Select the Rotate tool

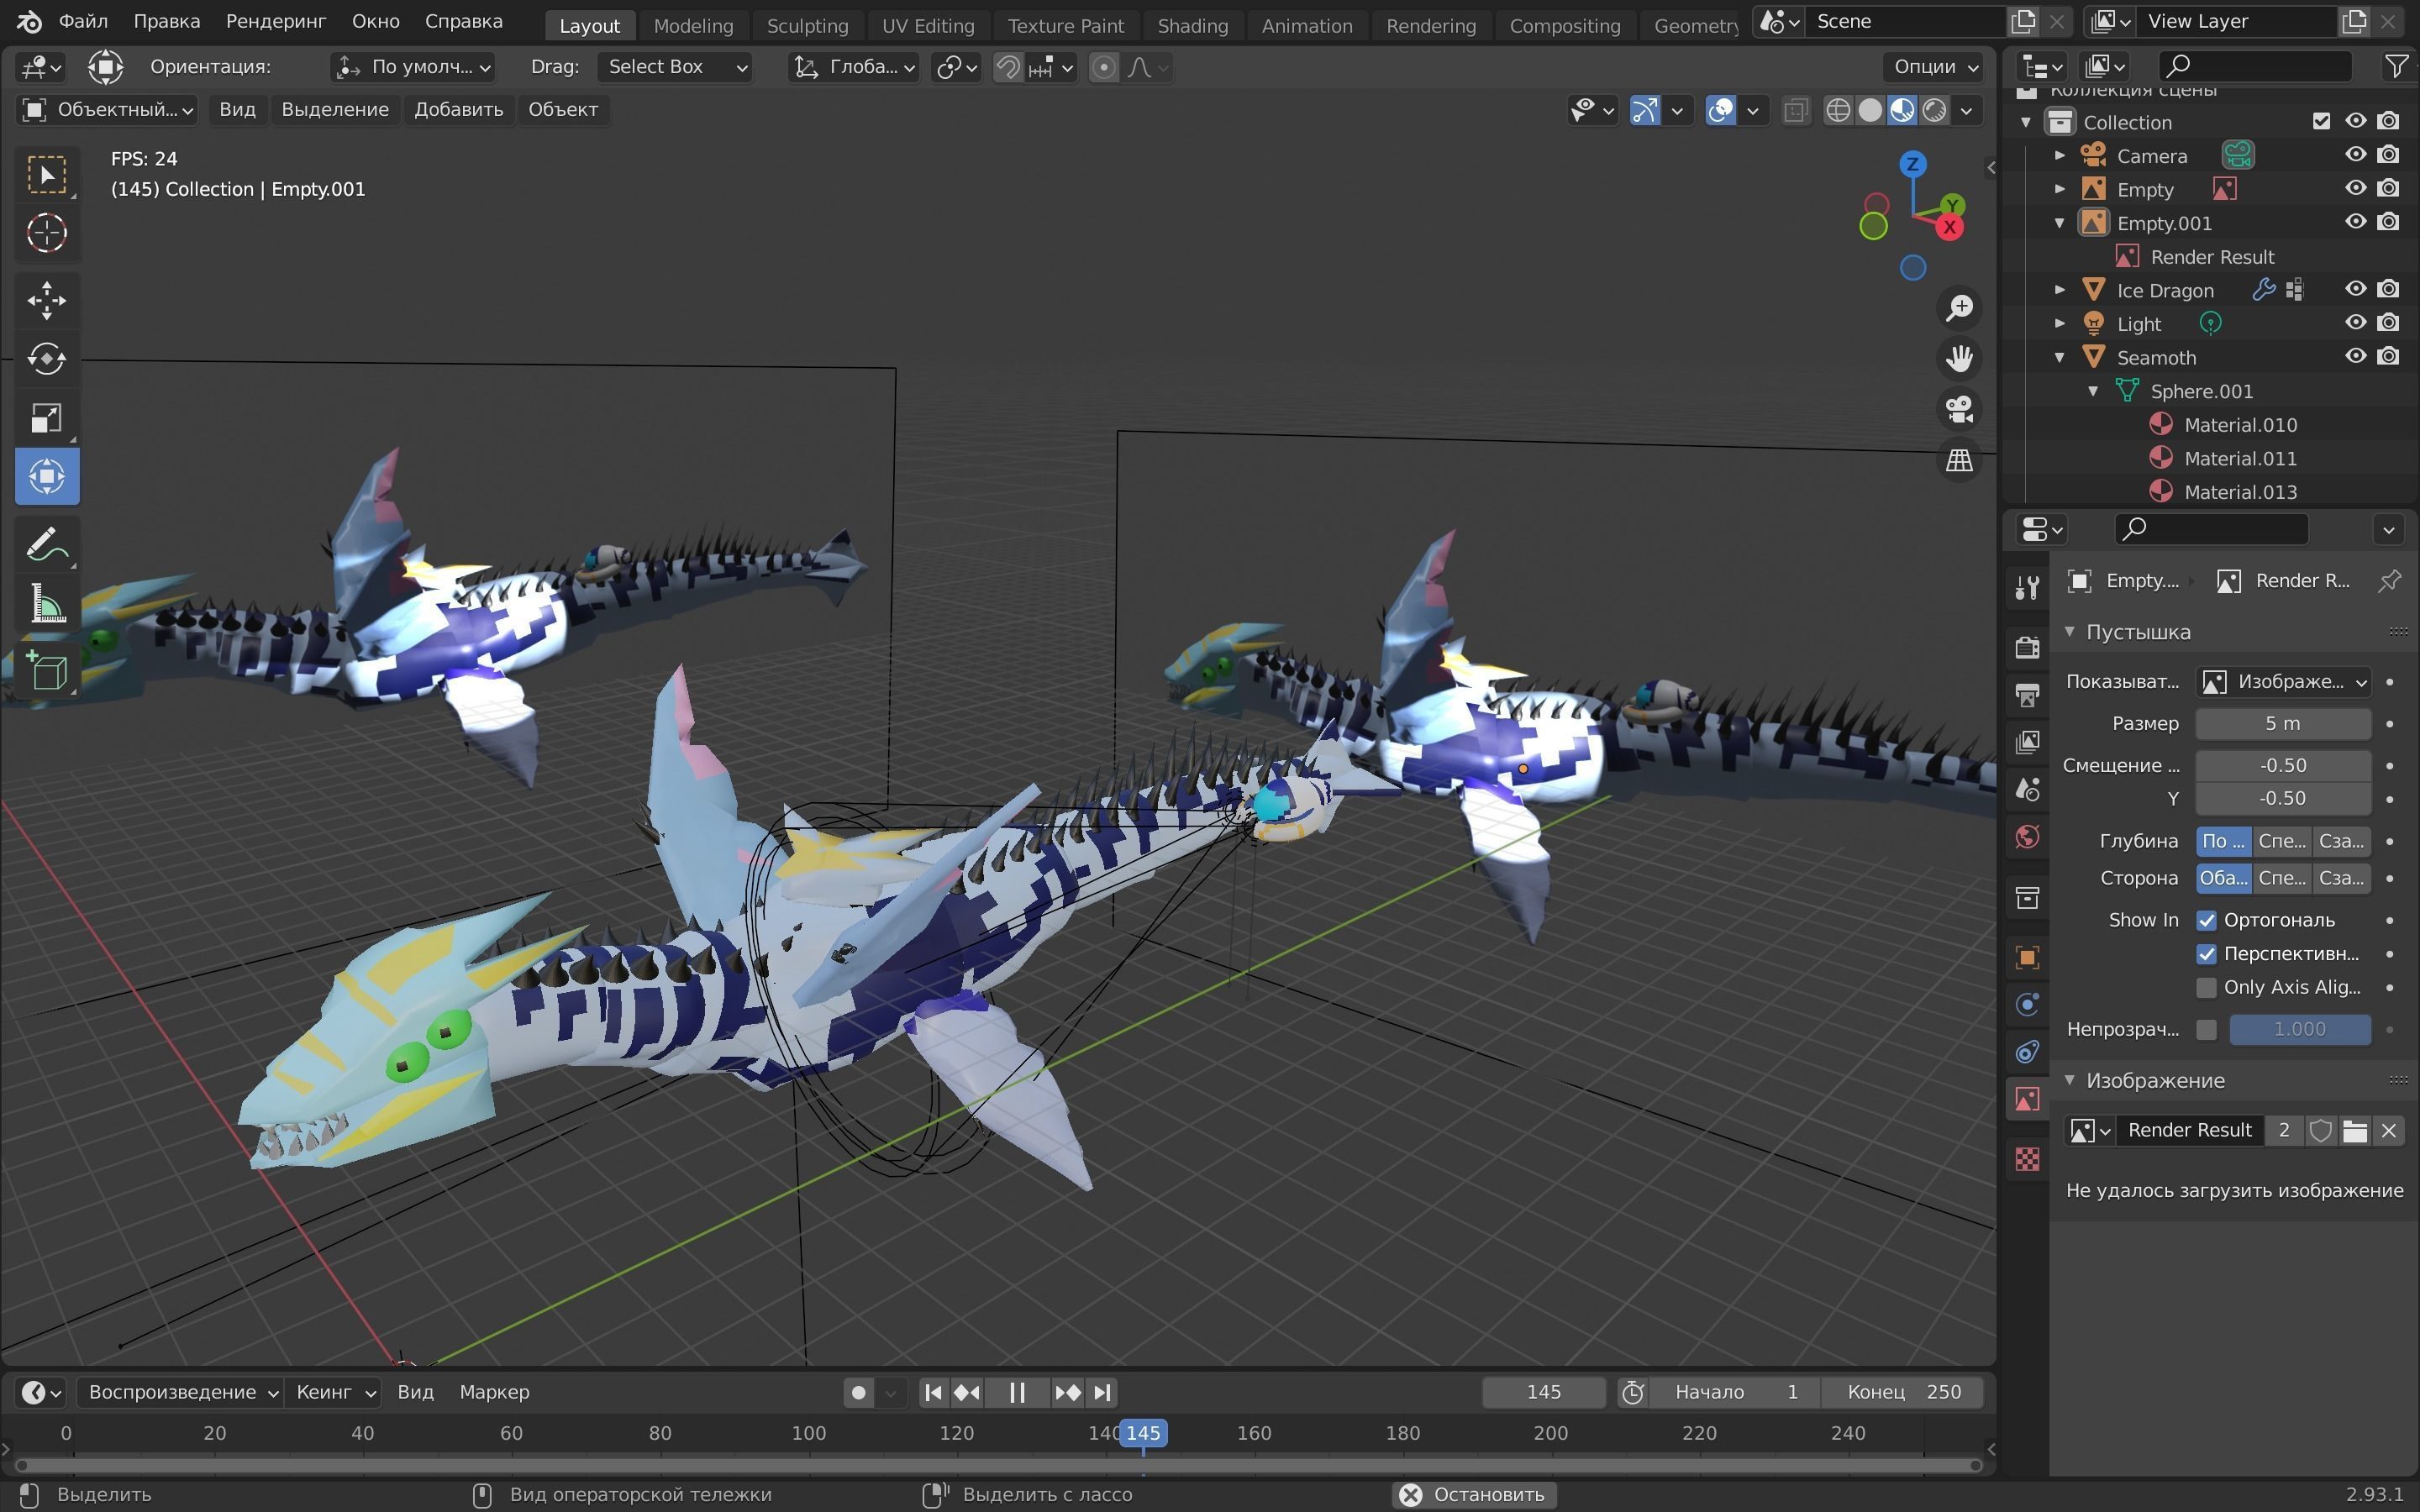47,358
